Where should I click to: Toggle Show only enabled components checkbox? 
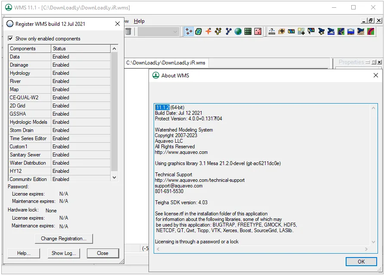pyautogui.click(x=10, y=38)
